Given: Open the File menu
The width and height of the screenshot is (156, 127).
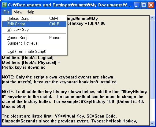Looking at the screenshot, I should pos(6,12).
